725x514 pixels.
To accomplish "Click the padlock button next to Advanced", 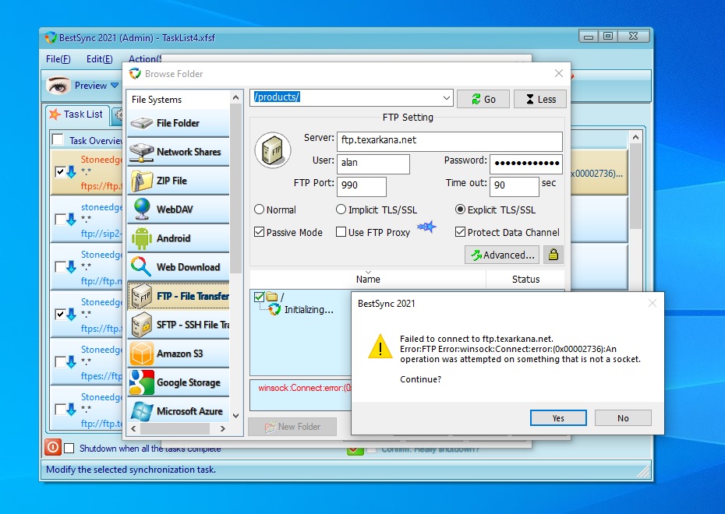I will pos(553,255).
